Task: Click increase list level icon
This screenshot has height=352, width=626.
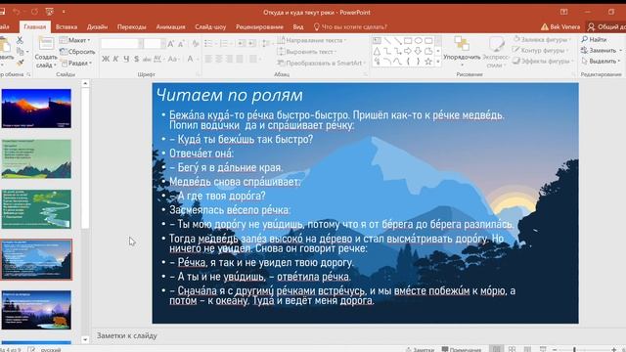Action: 252,43
